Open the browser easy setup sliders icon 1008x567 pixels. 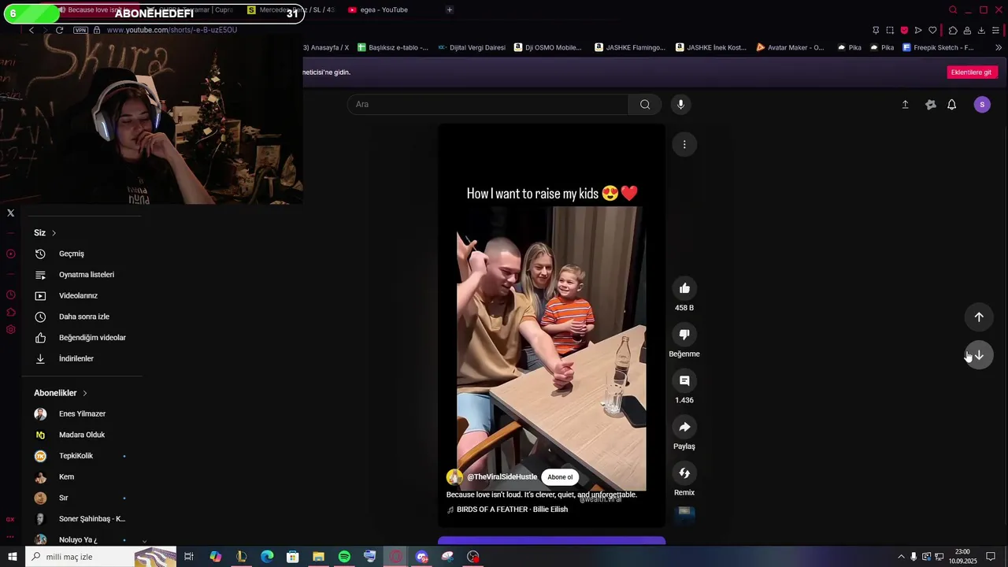996,30
